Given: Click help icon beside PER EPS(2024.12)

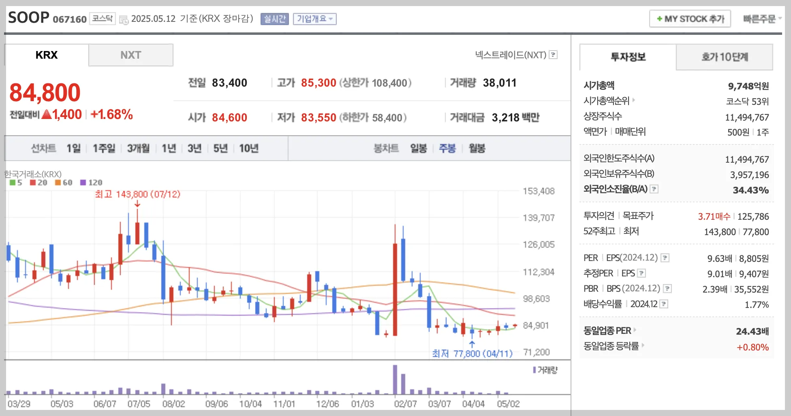Looking at the screenshot, I should click(x=665, y=258).
